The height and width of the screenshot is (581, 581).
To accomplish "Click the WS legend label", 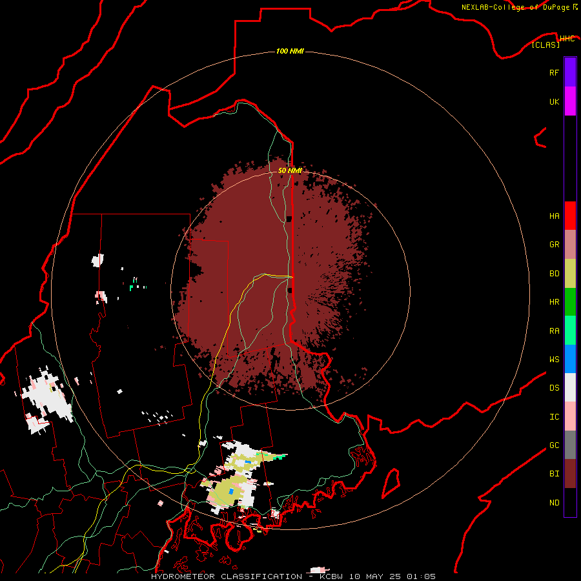I will pos(554,360).
